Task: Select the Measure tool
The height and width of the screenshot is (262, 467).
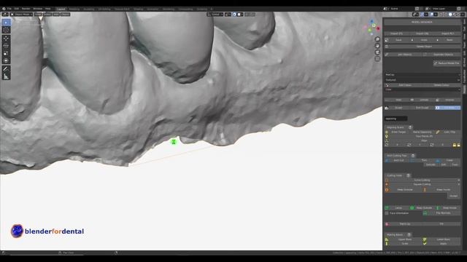Action: click(x=6, y=76)
